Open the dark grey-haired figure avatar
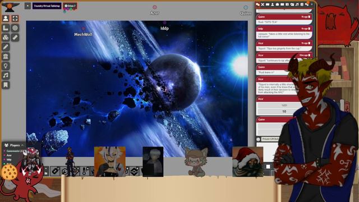 pos(153,162)
